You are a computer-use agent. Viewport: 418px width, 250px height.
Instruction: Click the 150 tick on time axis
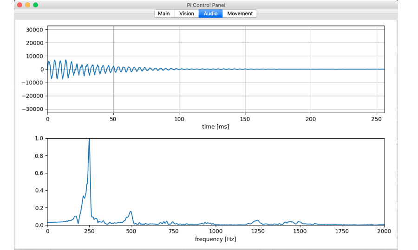pos(245,119)
